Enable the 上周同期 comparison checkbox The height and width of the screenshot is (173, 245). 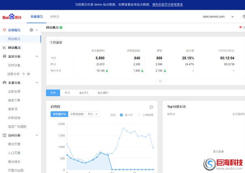(x=139, y=114)
